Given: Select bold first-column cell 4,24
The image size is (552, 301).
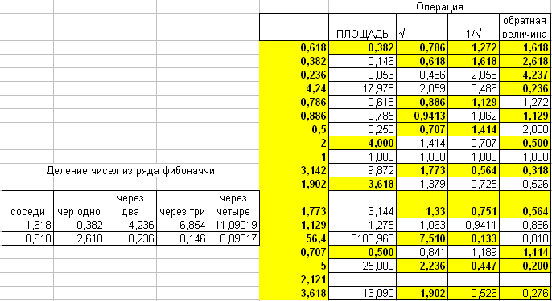Looking at the screenshot, I should (295, 88).
